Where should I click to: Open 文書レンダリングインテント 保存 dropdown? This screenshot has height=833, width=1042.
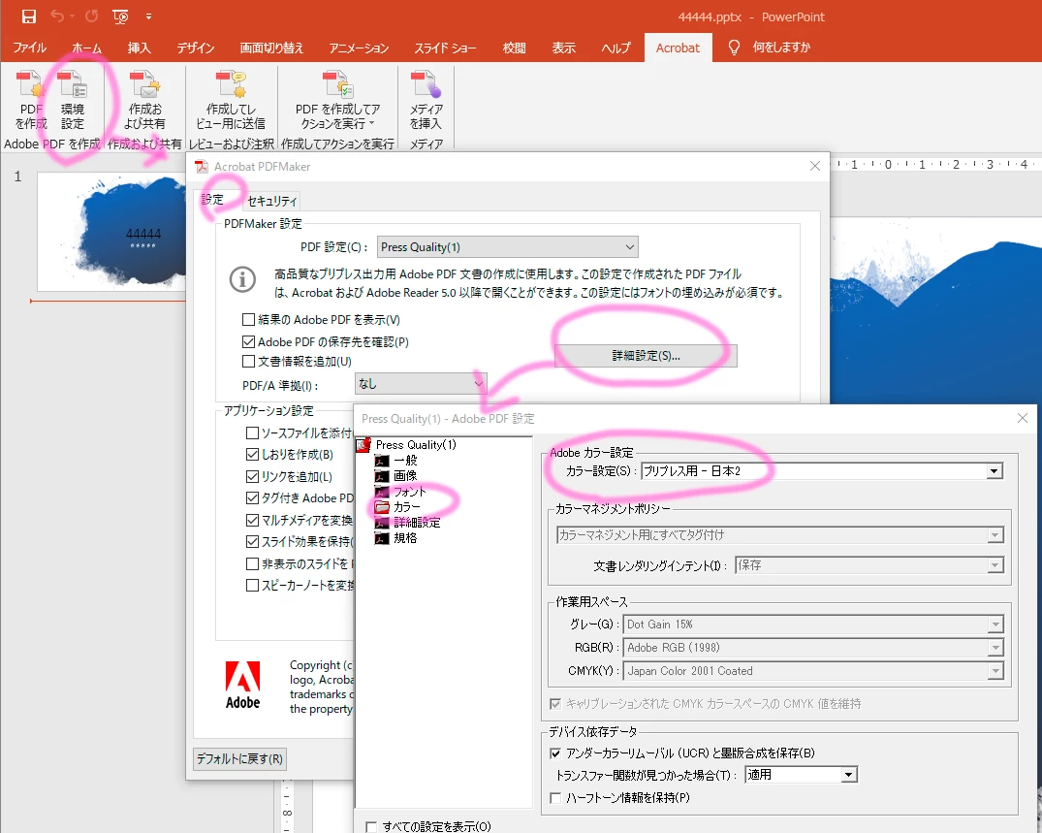coord(869,565)
